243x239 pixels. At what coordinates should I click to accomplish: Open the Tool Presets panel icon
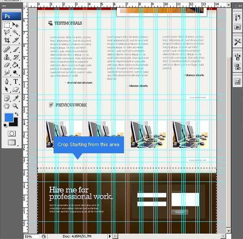(x=238, y=42)
